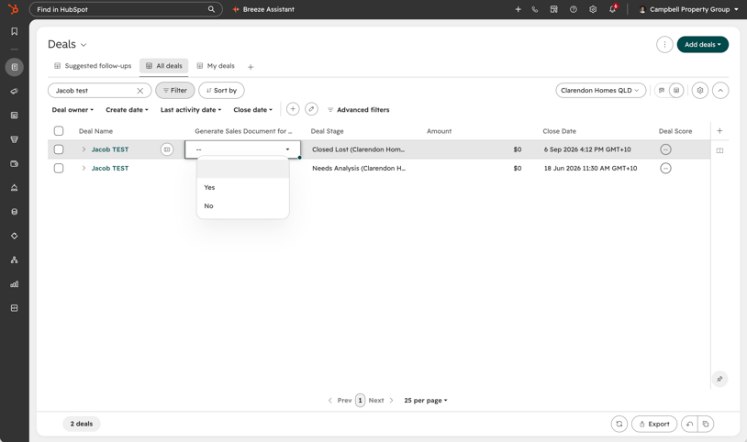Add a column with the plus header icon
The width and height of the screenshot is (747, 442).
click(x=719, y=130)
